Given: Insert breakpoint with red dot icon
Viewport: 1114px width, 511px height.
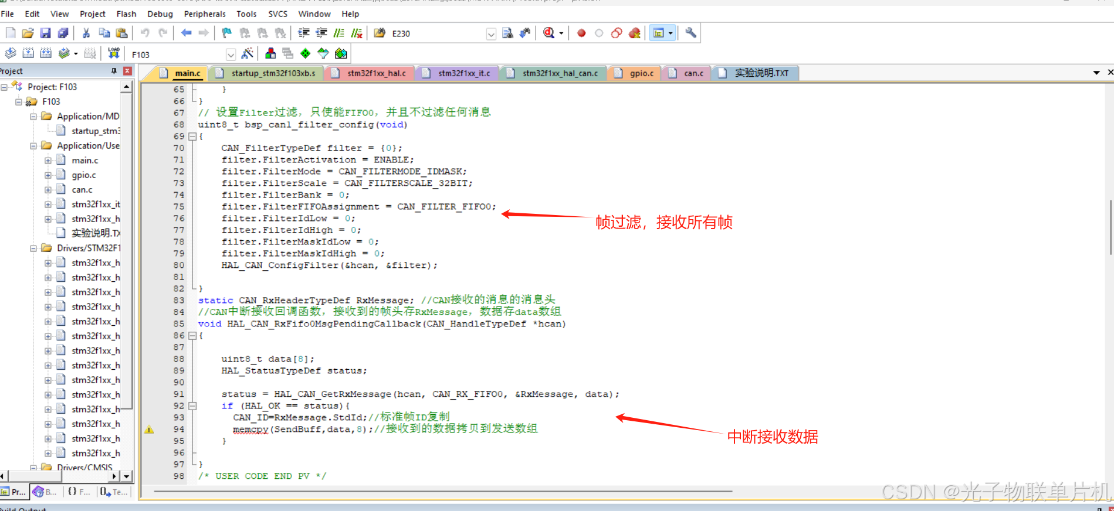Looking at the screenshot, I should click(x=581, y=33).
